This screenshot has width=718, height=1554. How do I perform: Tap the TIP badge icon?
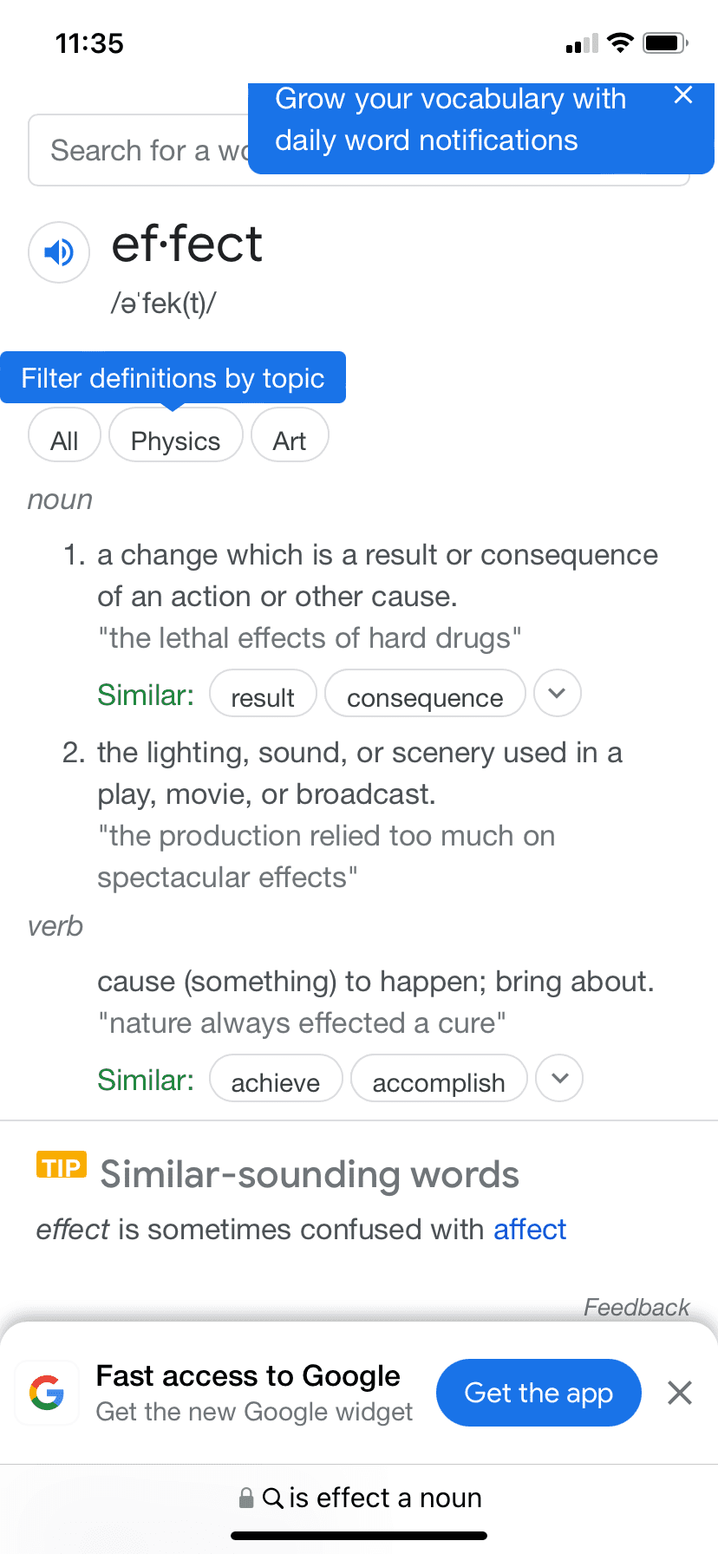(x=62, y=1166)
